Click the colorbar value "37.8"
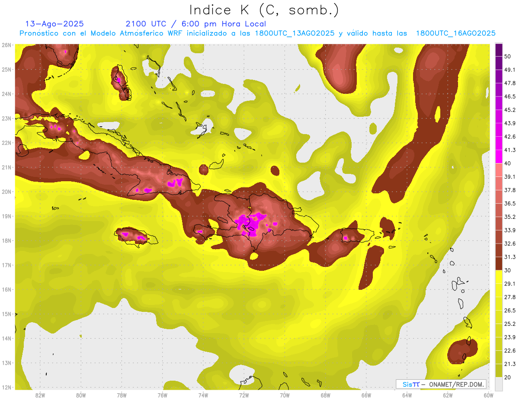This screenshot has height=401, width=519. coord(509,190)
